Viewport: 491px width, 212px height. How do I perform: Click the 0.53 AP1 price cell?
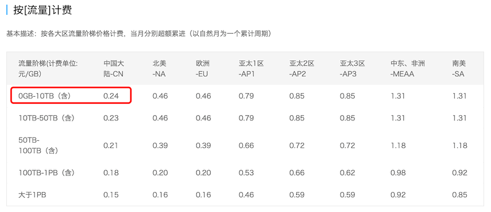pyautogui.click(x=246, y=173)
